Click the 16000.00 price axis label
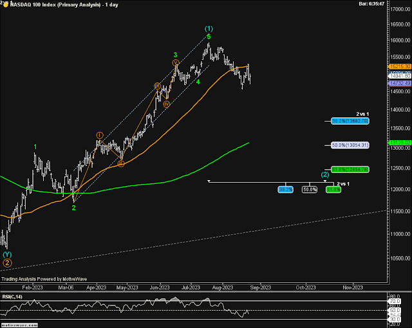This screenshot has width=412, height=328. click(400, 41)
